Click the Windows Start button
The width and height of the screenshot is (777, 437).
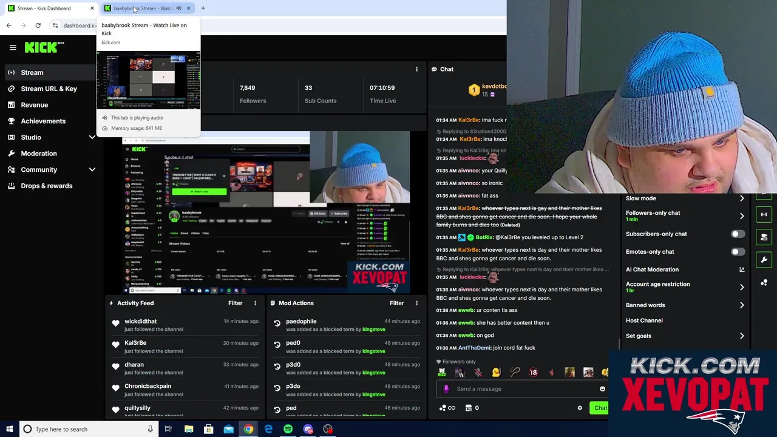tap(9, 429)
